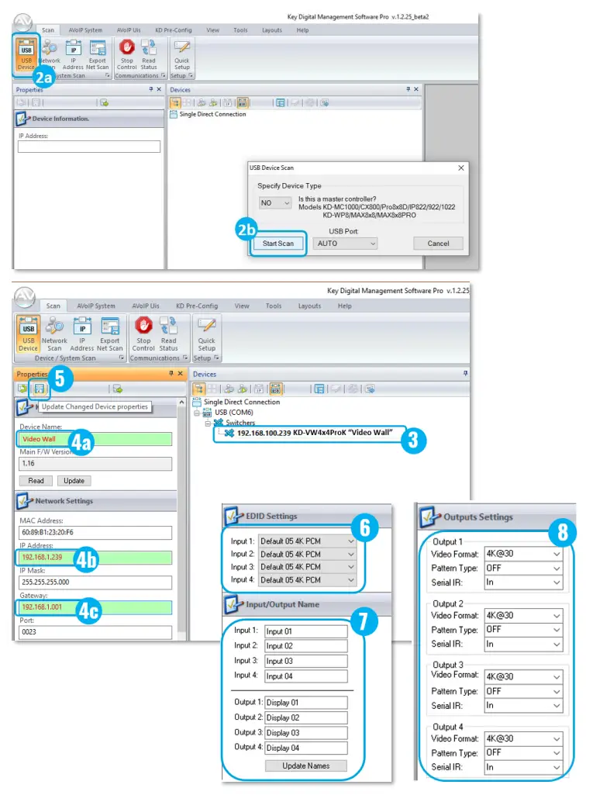The width and height of the screenshot is (593, 795).
Task: Click Update Changed Device properties save icon
Action: 39,389
